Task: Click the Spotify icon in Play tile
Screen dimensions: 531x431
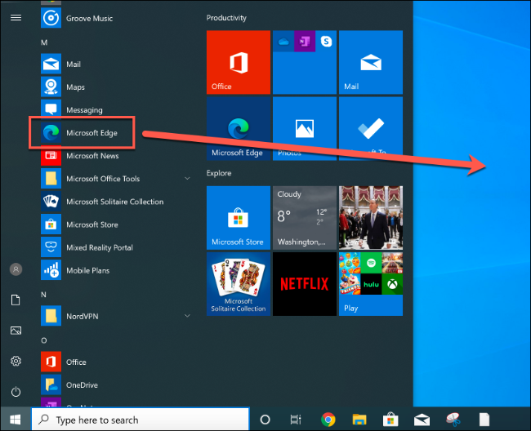Action: click(371, 263)
